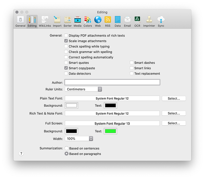Screen dimensions: 205x179
Task: Open the Import preferences pane
Action: pos(57,21)
